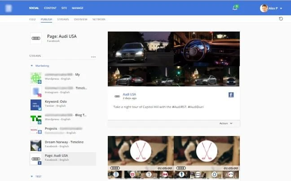Open the Streams three-dot options menu
Screen dimensions: 291x181
pos(93,57)
